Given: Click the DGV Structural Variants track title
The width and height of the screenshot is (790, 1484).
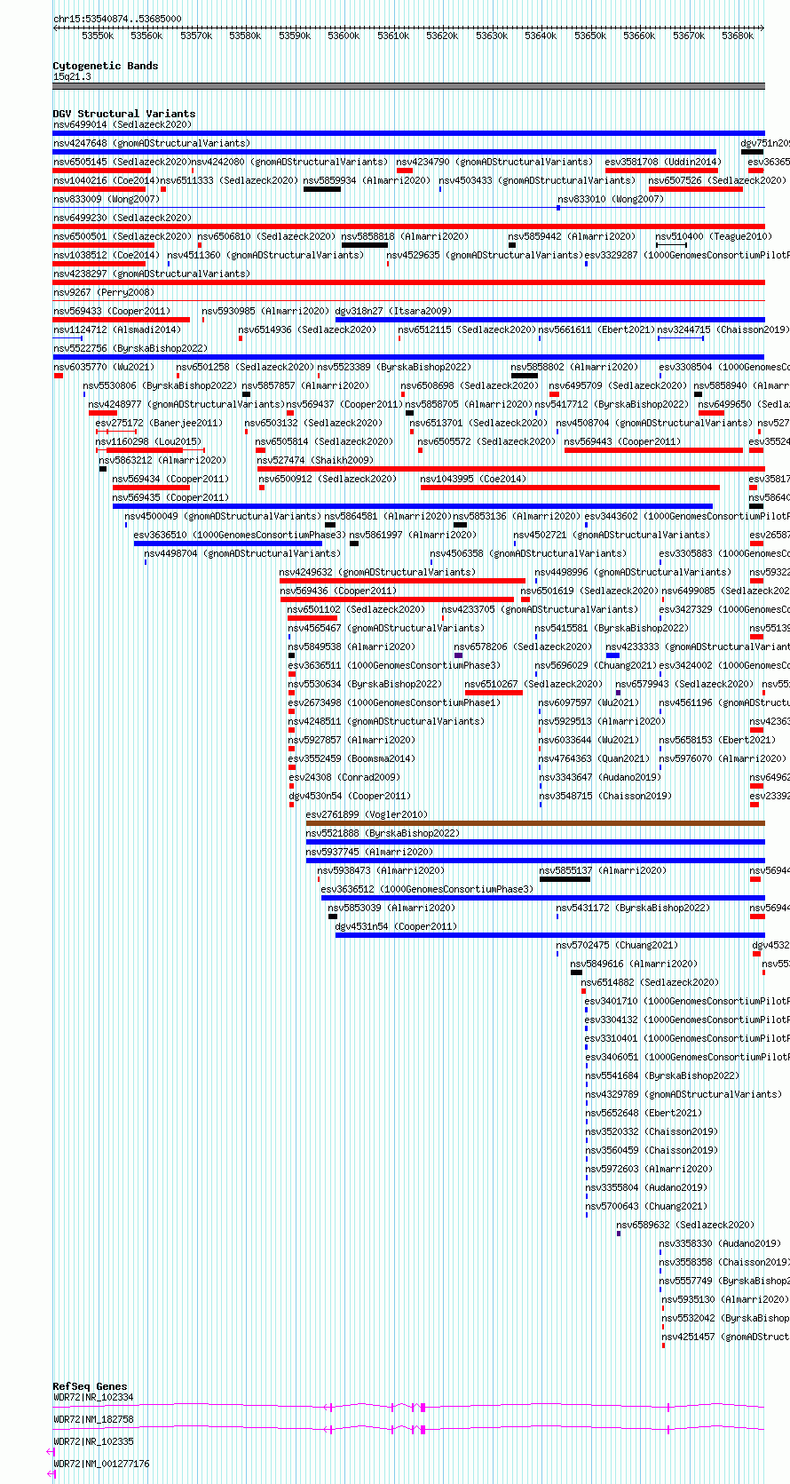Looking at the screenshot, I should point(123,114).
